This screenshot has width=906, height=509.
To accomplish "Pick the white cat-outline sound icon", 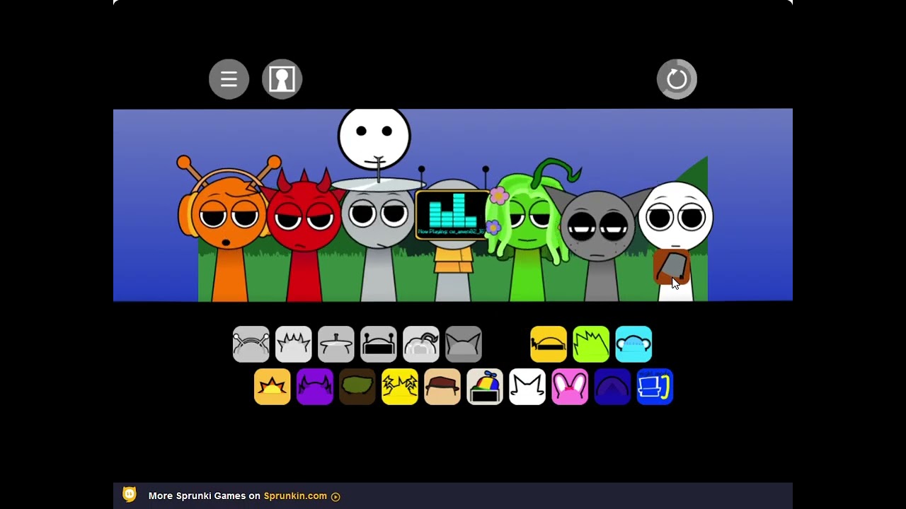I will [527, 387].
